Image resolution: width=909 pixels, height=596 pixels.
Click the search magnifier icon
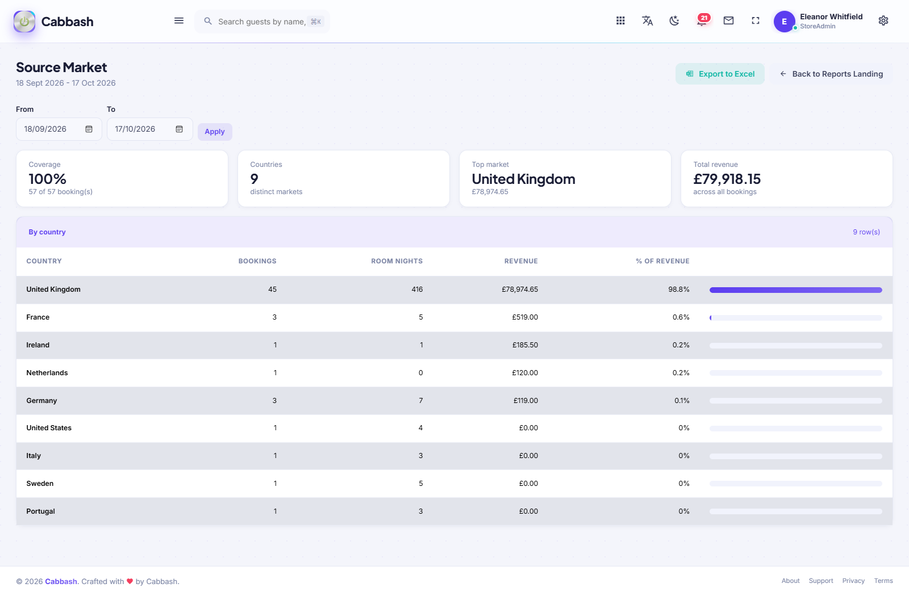[x=208, y=21]
